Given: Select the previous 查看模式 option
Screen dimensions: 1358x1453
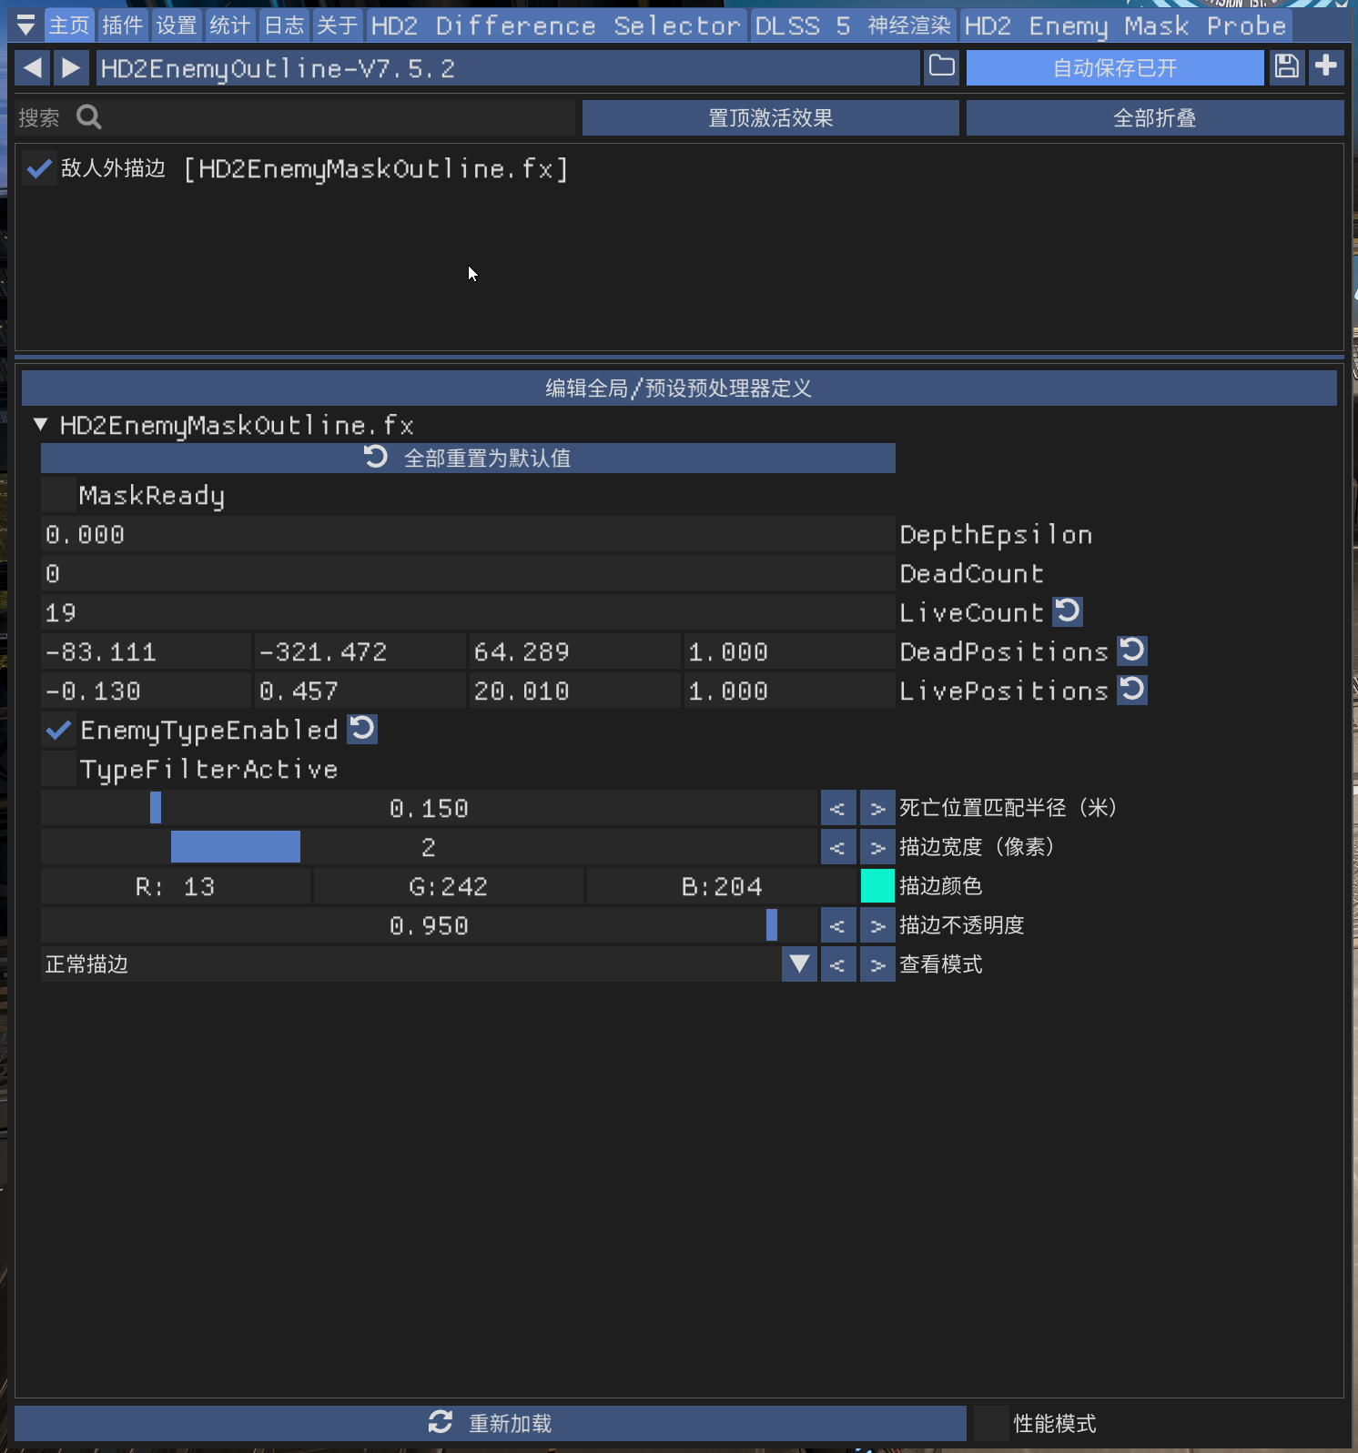Looking at the screenshot, I should 838,964.
